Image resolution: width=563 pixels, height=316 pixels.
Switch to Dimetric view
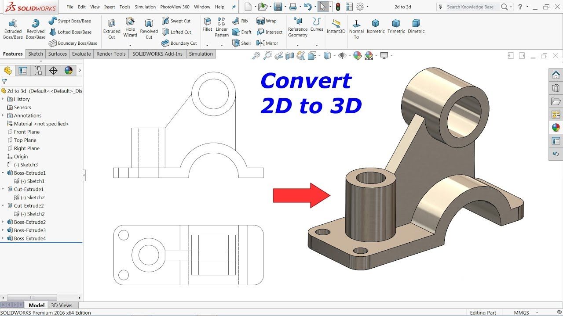[x=416, y=26]
